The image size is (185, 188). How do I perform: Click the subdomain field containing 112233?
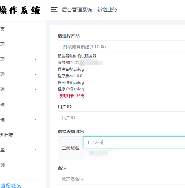(134, 142)
